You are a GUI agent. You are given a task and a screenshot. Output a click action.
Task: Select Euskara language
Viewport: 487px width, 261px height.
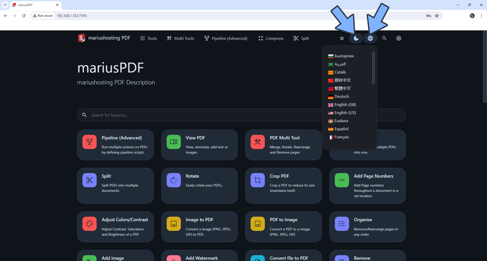tap(338, 121)
